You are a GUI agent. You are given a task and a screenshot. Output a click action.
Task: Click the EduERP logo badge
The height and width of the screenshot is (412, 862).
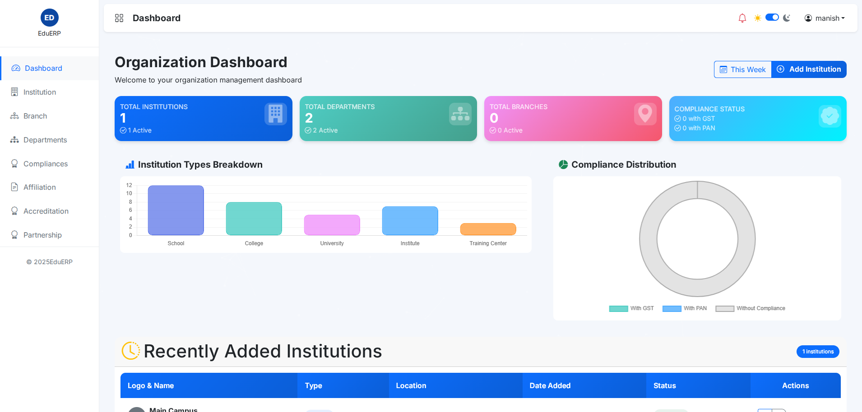click(x=49, y=18)
